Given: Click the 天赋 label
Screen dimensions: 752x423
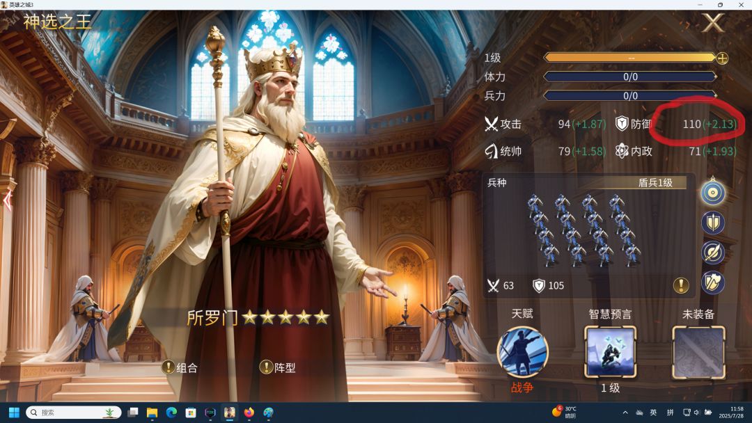Looking at the screenshot, I should coord(522,314).
